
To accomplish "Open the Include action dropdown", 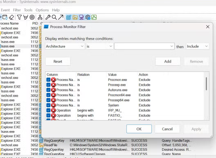I will 198,46.
